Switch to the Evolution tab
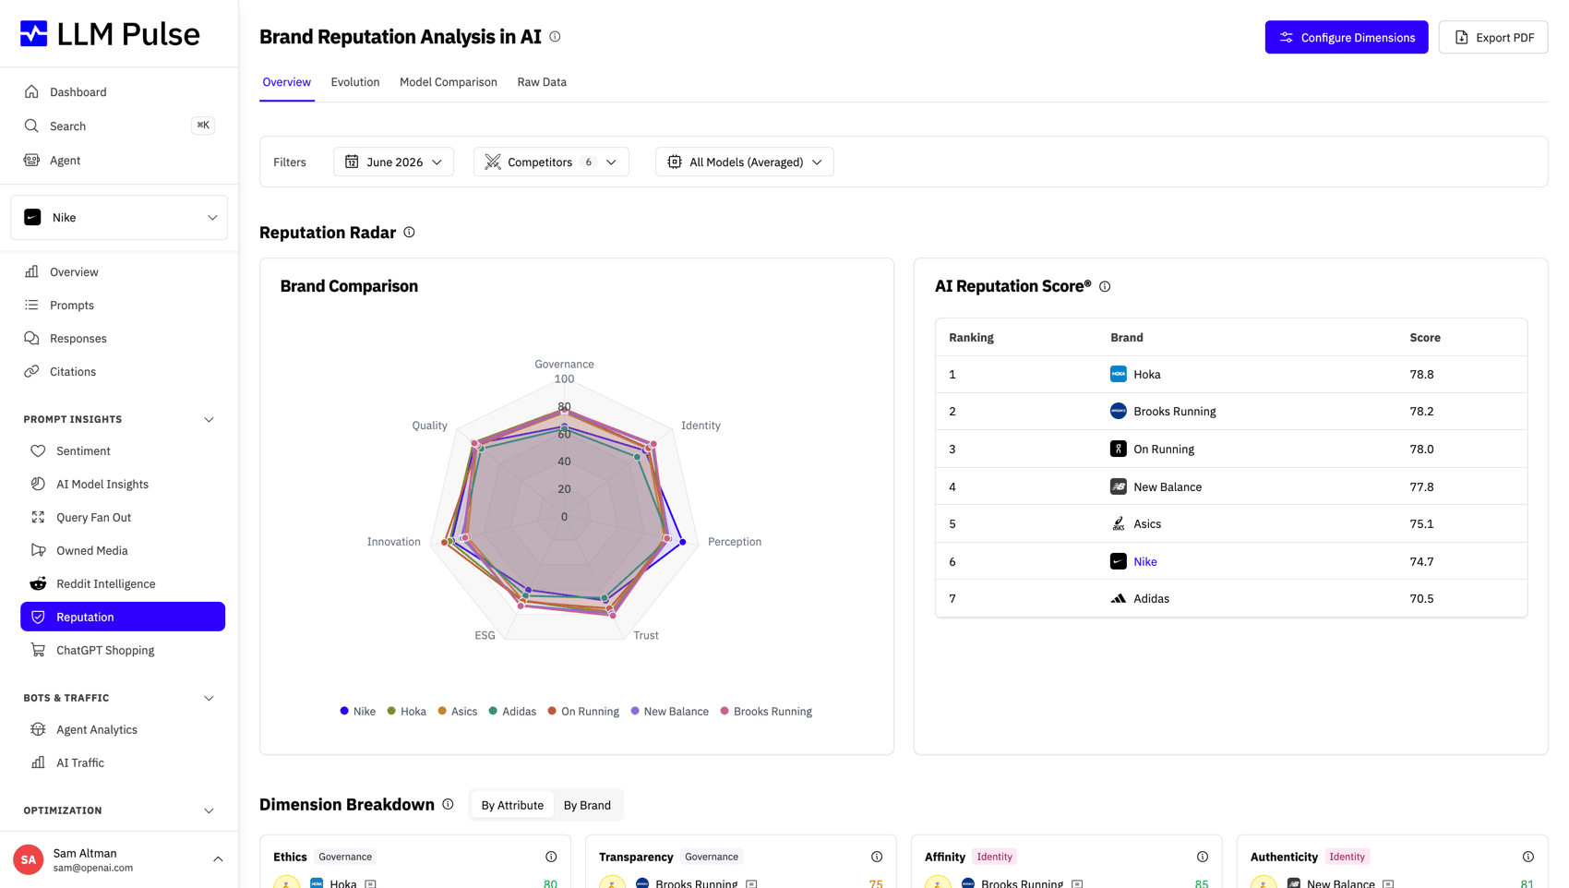The height and width of the screenshot is (888, 1569). coord(355,82)
